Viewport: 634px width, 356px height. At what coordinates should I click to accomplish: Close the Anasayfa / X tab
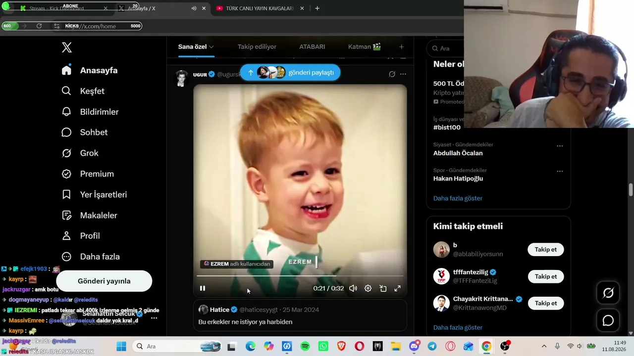204,8
